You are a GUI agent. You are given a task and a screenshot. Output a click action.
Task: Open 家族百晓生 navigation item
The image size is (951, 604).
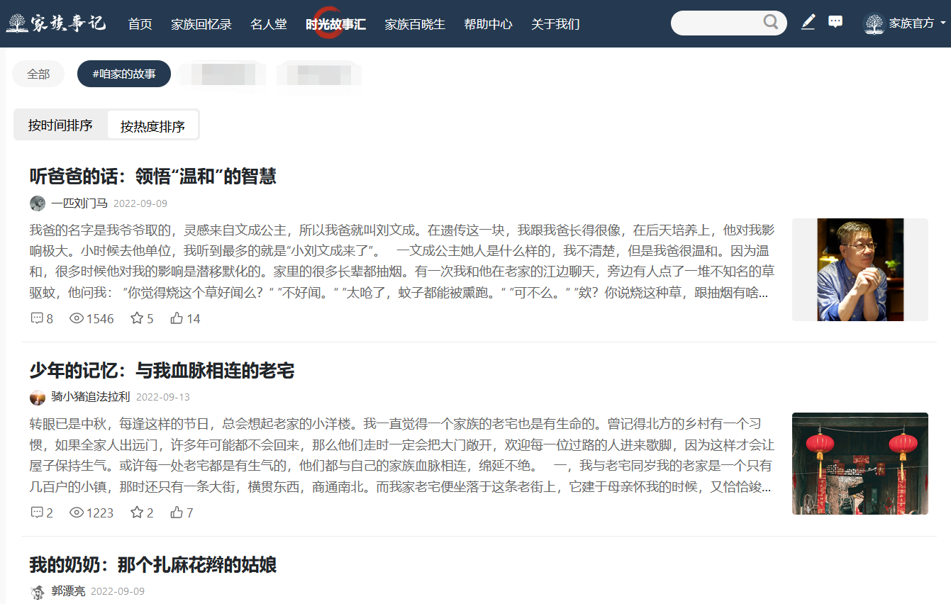click(415, 24)
